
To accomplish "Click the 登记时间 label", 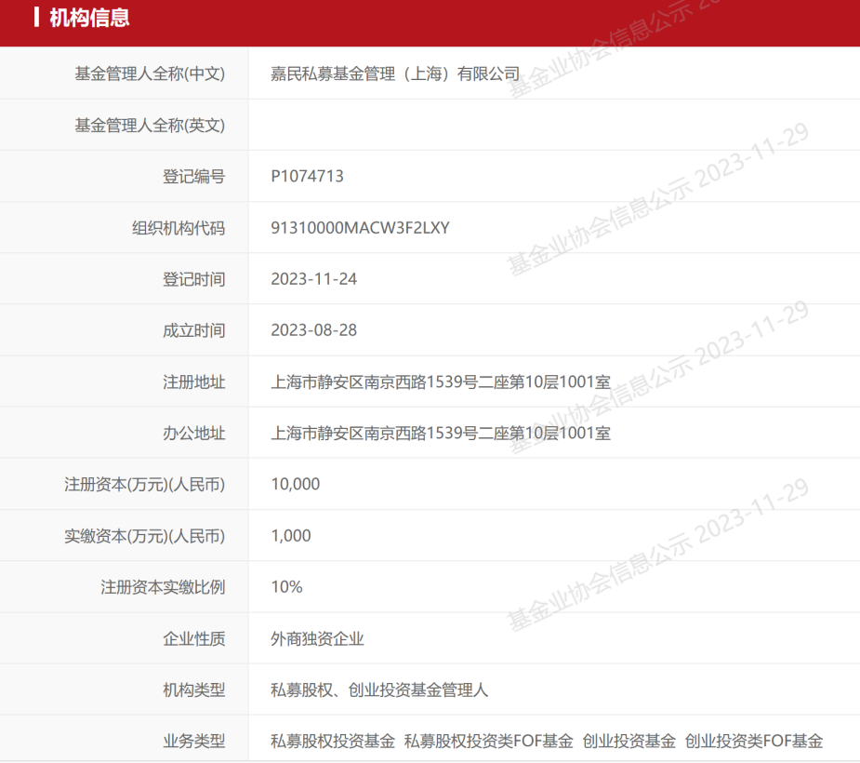I will pos(193,279).
